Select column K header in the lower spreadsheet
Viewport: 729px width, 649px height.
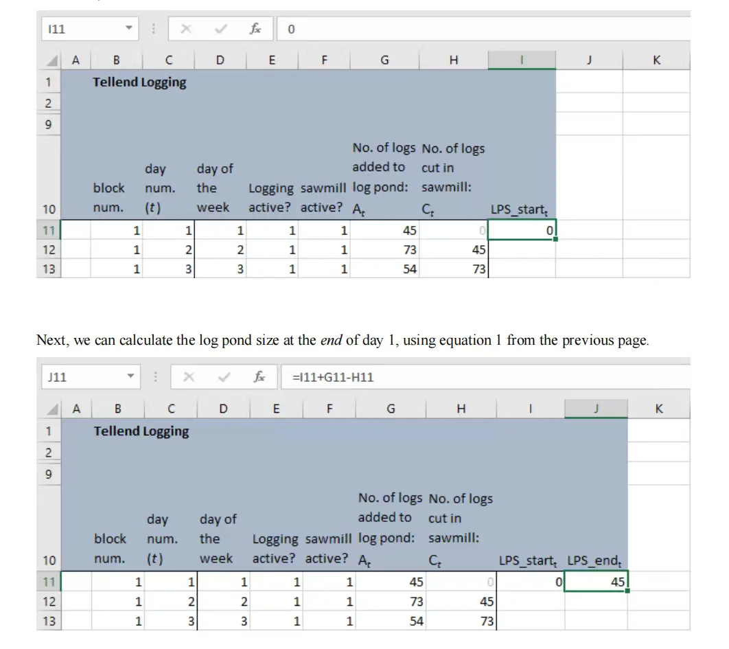(x=659, y=408)
